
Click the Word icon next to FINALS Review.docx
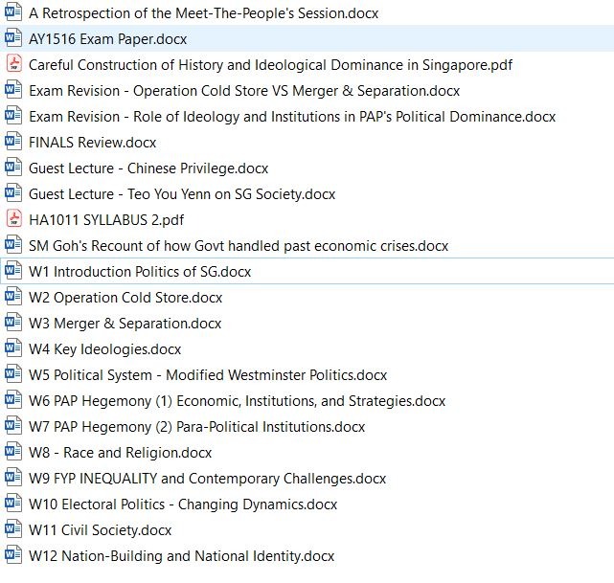pyautogui.click(x=13, y=143)
